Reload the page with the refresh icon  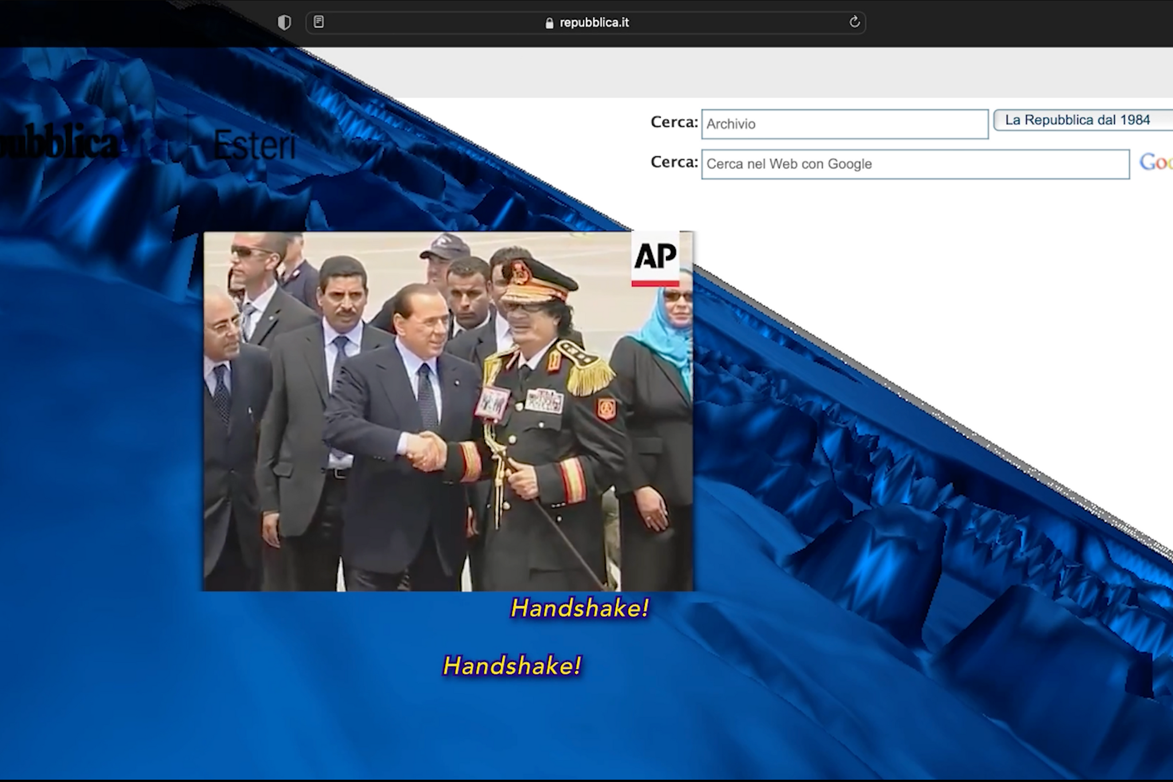point(854,22)
